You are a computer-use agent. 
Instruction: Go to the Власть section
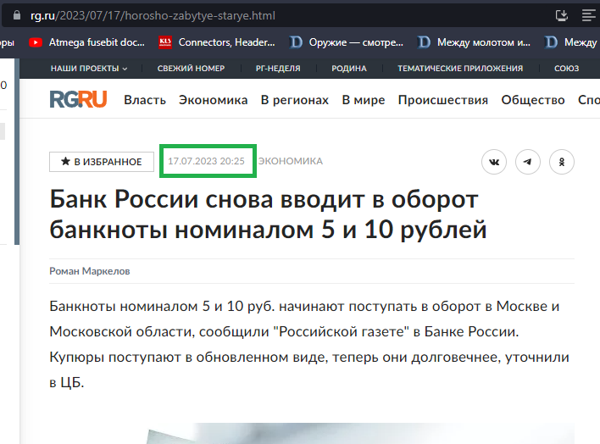tap(145, 100)
